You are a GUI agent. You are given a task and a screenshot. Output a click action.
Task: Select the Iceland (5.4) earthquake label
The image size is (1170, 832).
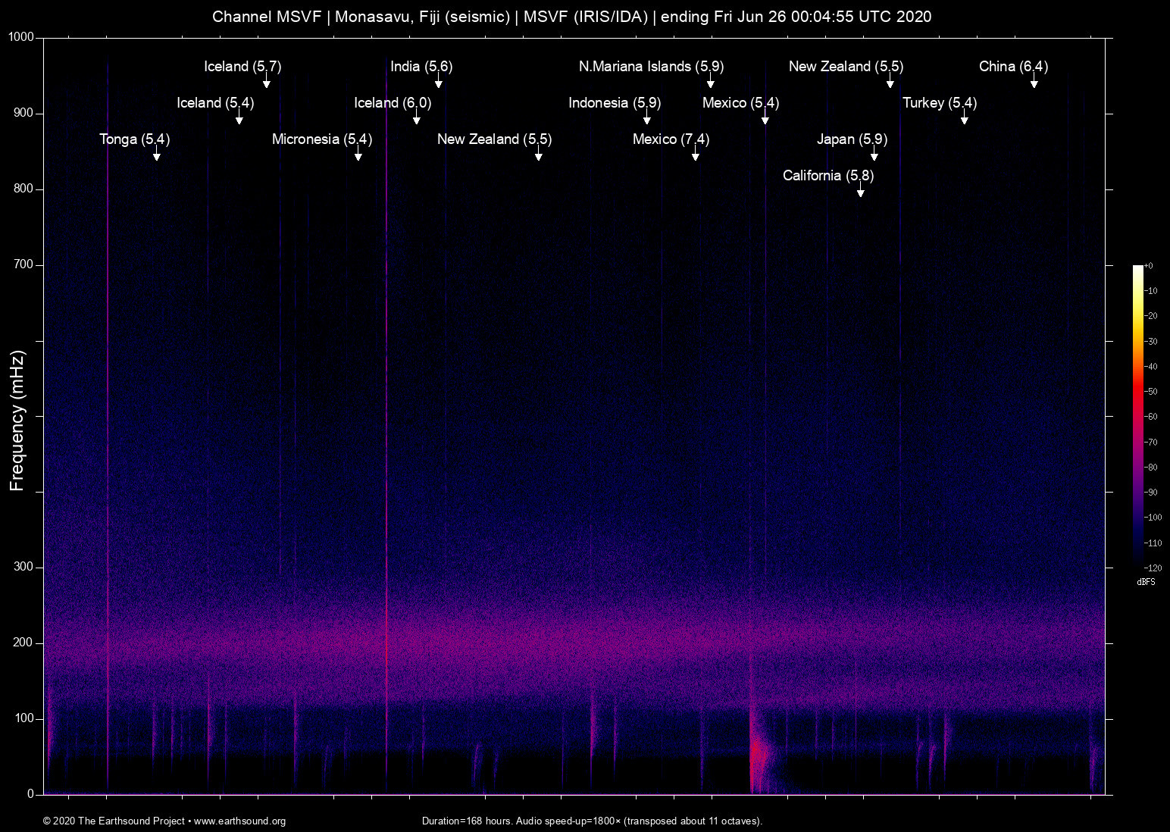215,103
